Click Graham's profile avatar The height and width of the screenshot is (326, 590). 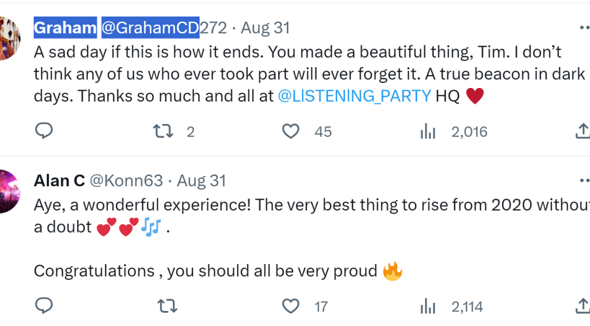point(9,38)
